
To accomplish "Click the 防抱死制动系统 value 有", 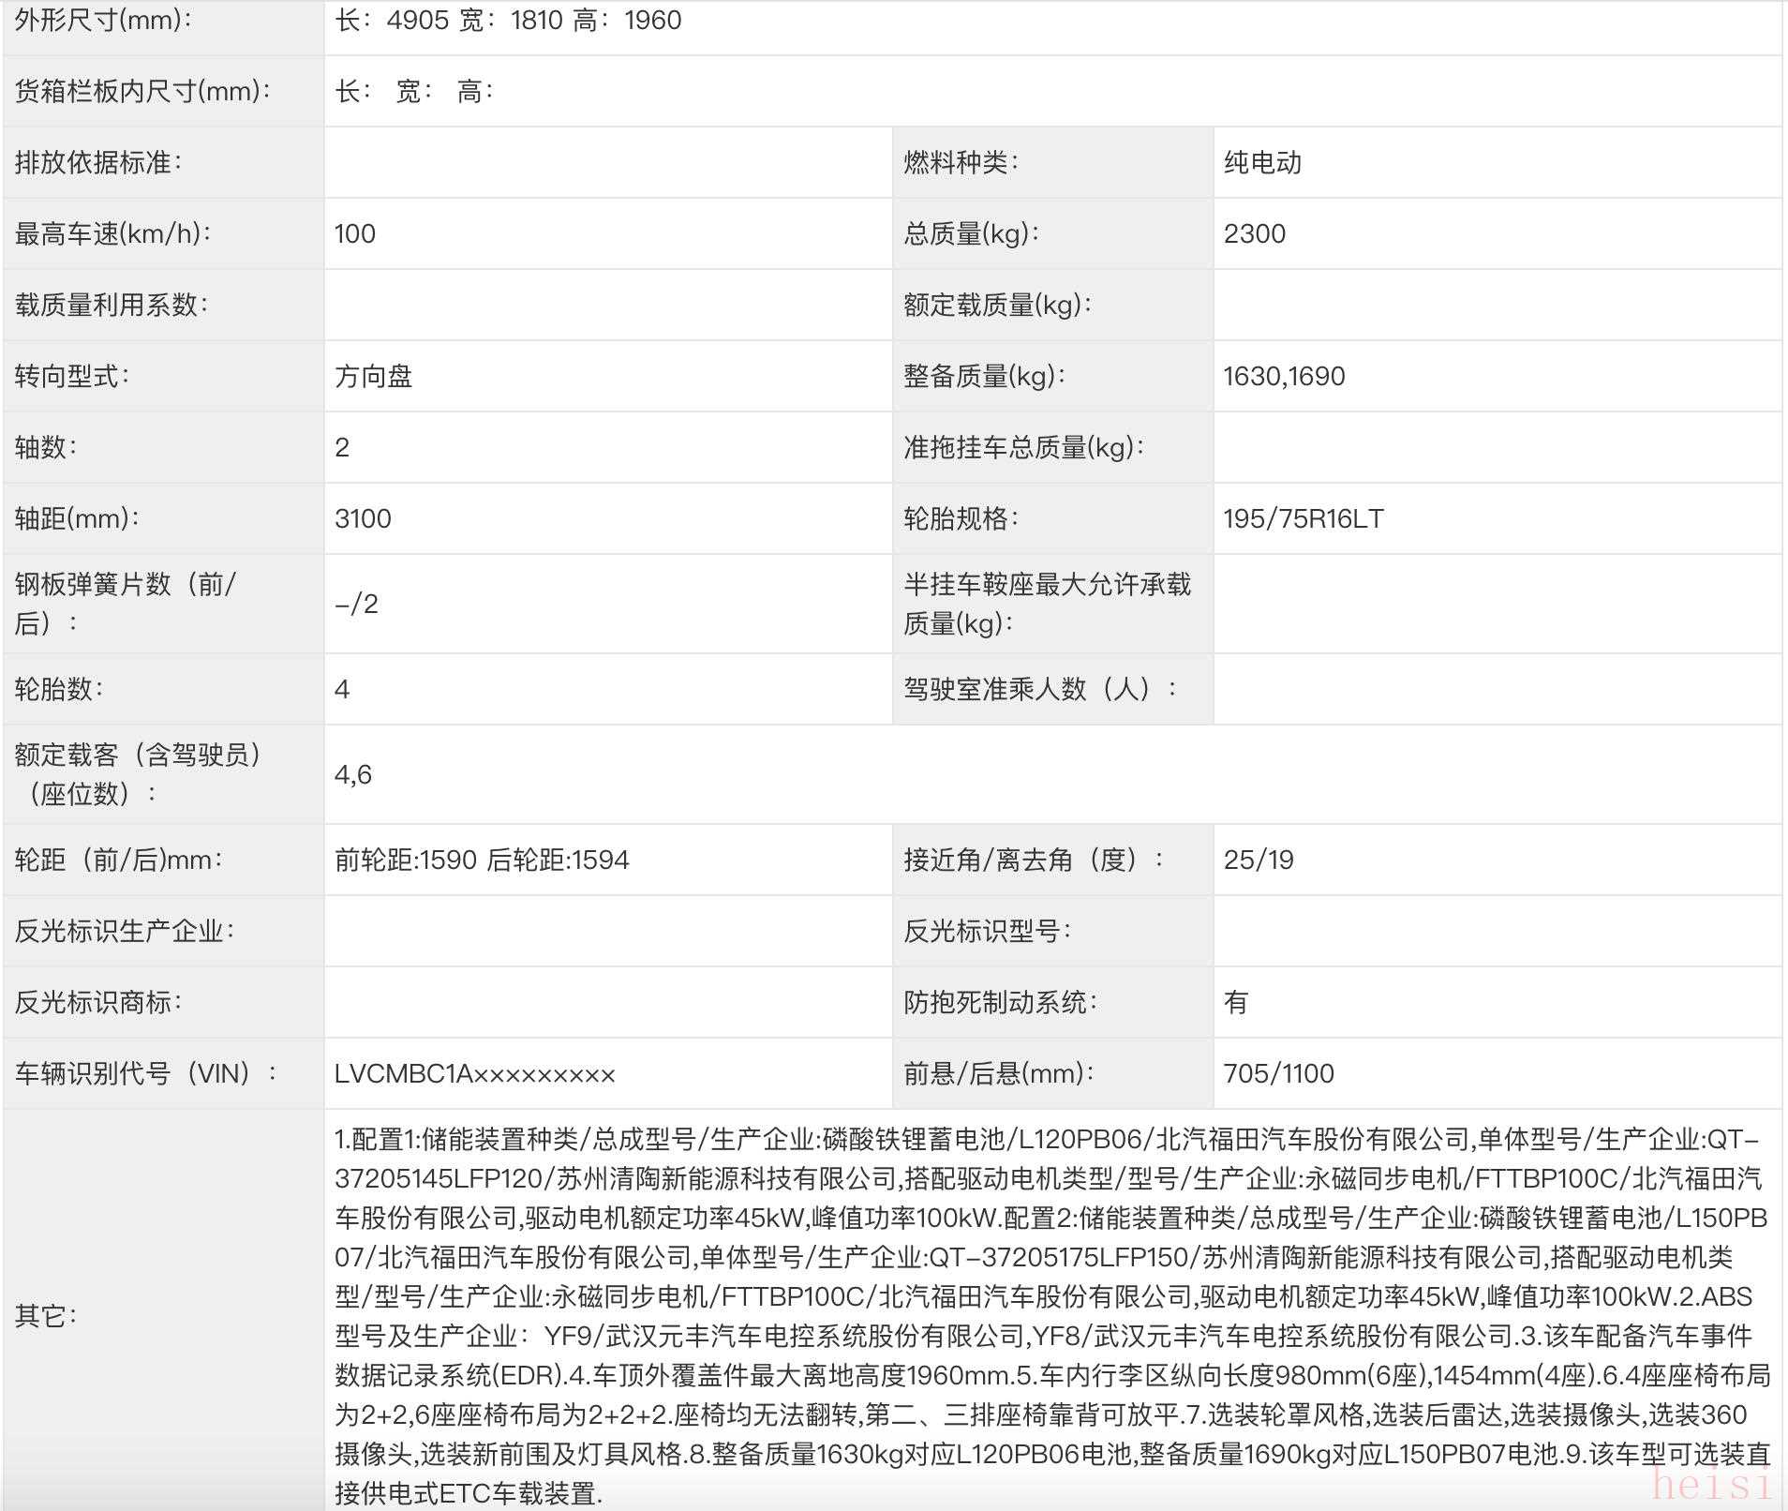I will [x=1236, y=1003].
